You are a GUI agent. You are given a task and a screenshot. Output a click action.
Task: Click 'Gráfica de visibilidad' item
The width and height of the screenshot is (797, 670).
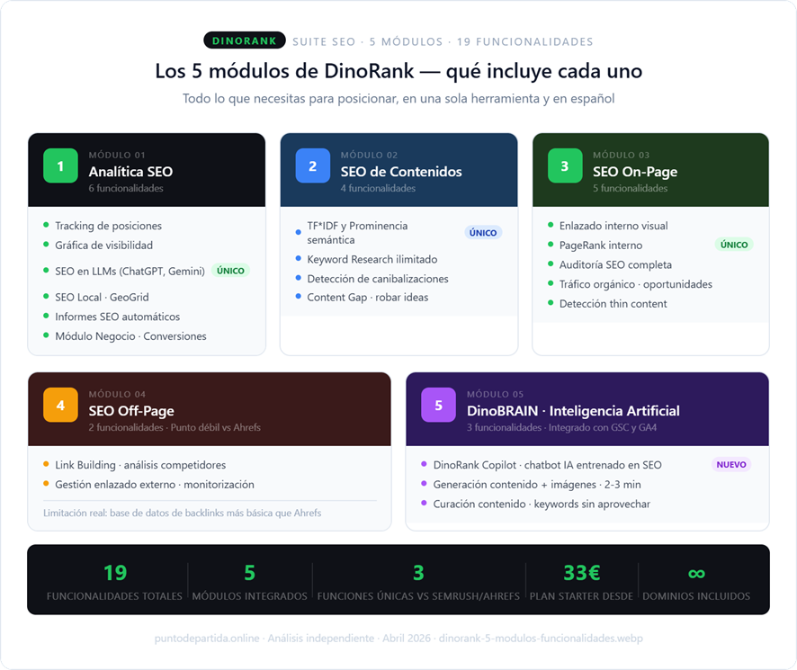pos(103,245)
